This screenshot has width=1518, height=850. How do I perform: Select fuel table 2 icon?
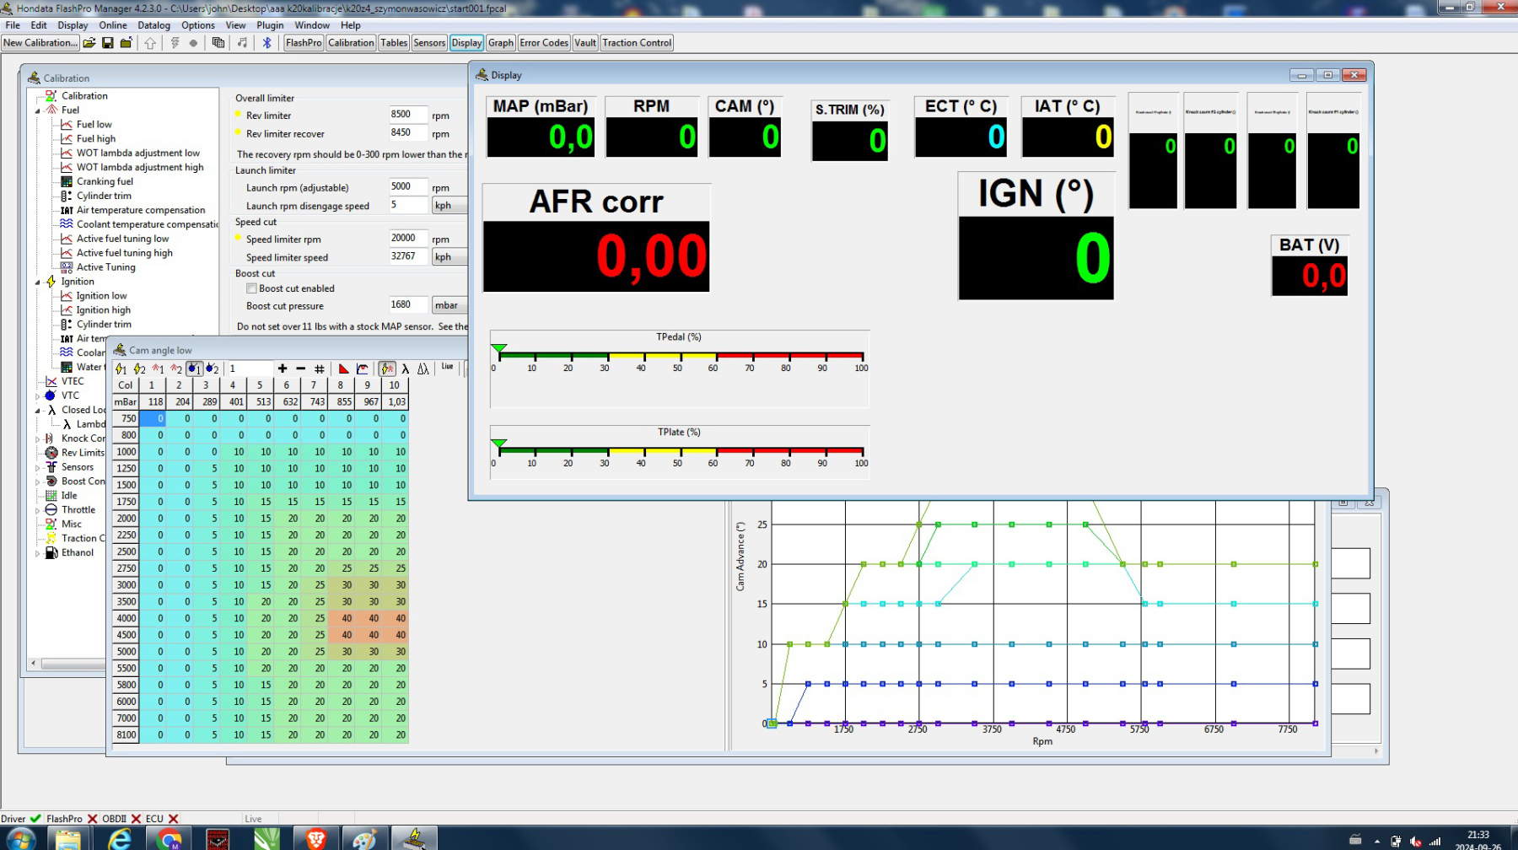pos(176,369)
